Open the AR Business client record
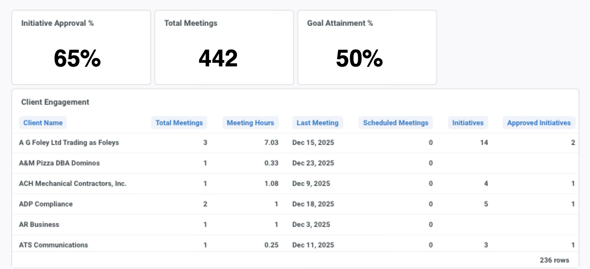This screenshot has width=590, height=269. [x=39, y=224]
